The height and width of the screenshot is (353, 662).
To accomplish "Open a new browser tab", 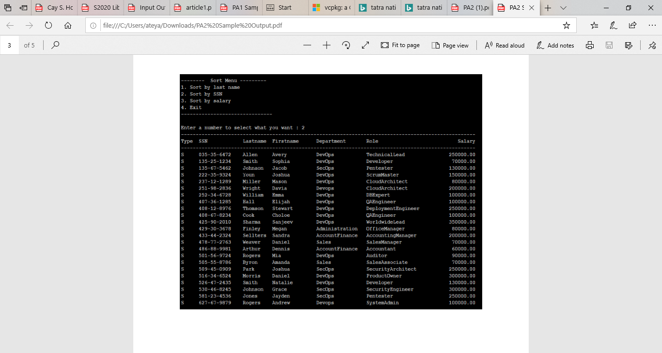I will (548, 8).
